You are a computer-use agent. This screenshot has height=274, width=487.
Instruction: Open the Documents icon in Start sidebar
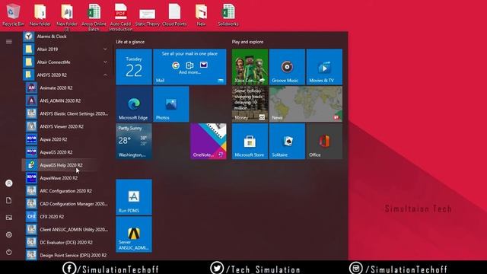coord(9,200)
